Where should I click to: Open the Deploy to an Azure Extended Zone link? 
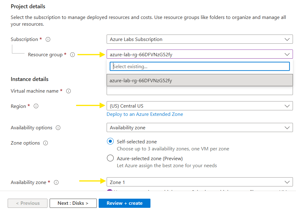click(145, 114)
